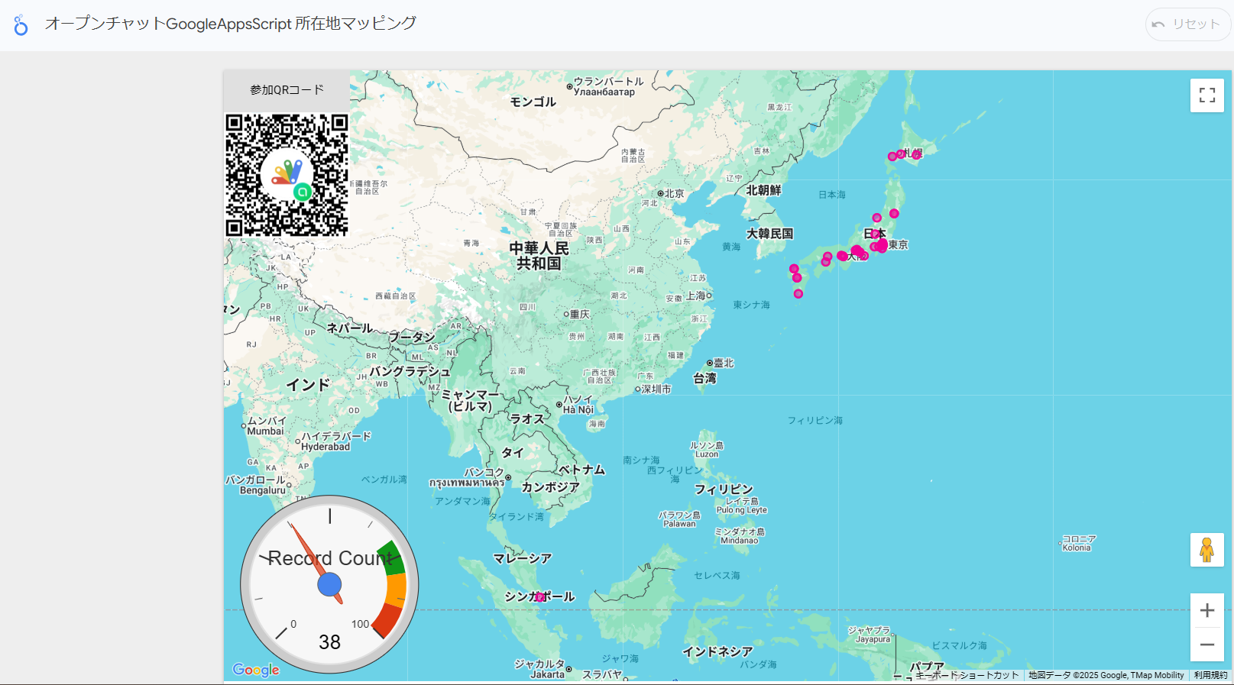Click the インドネシア map label
The image size is (1234, 685).
[717, 651]
